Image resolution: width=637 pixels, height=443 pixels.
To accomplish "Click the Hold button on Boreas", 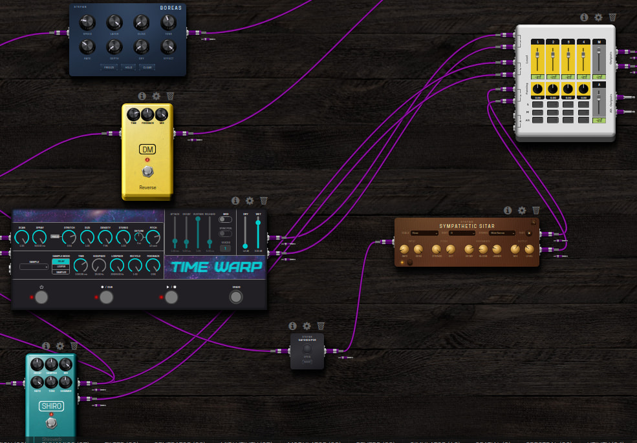I will pyautogui.click(x=129, y=67).
